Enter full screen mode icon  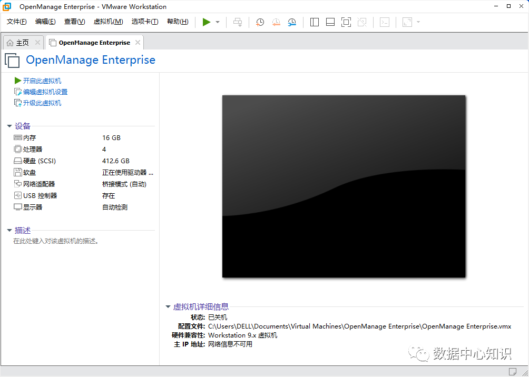pos(346,22)
